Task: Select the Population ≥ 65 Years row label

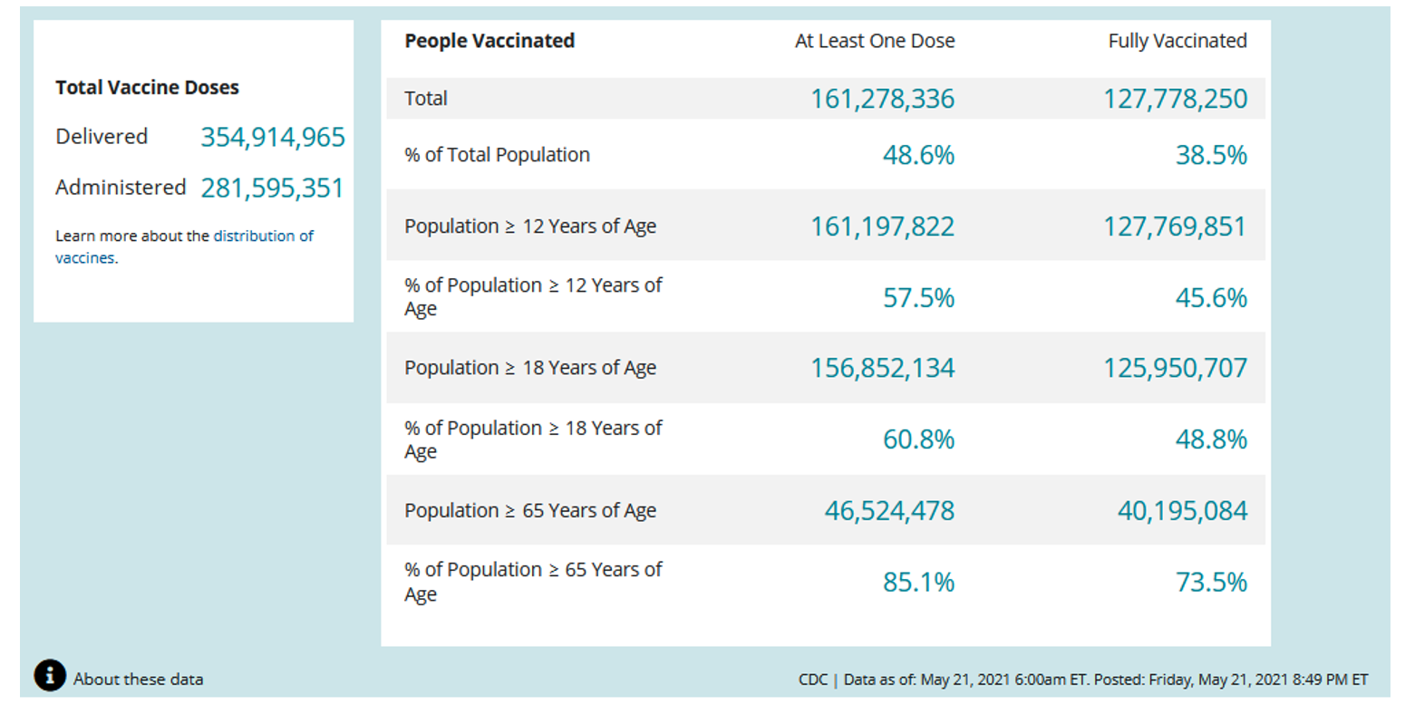Action: click(x=530, y=511)
